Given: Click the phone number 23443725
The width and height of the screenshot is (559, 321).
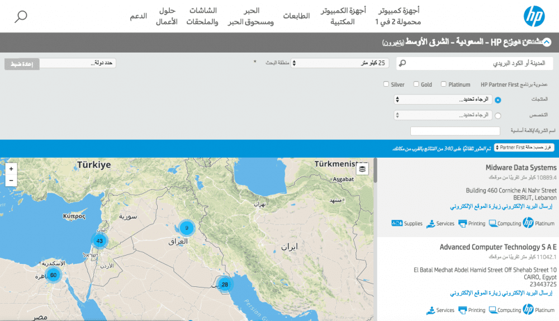Looking at the screenshot, I should (x=543, y=284).
